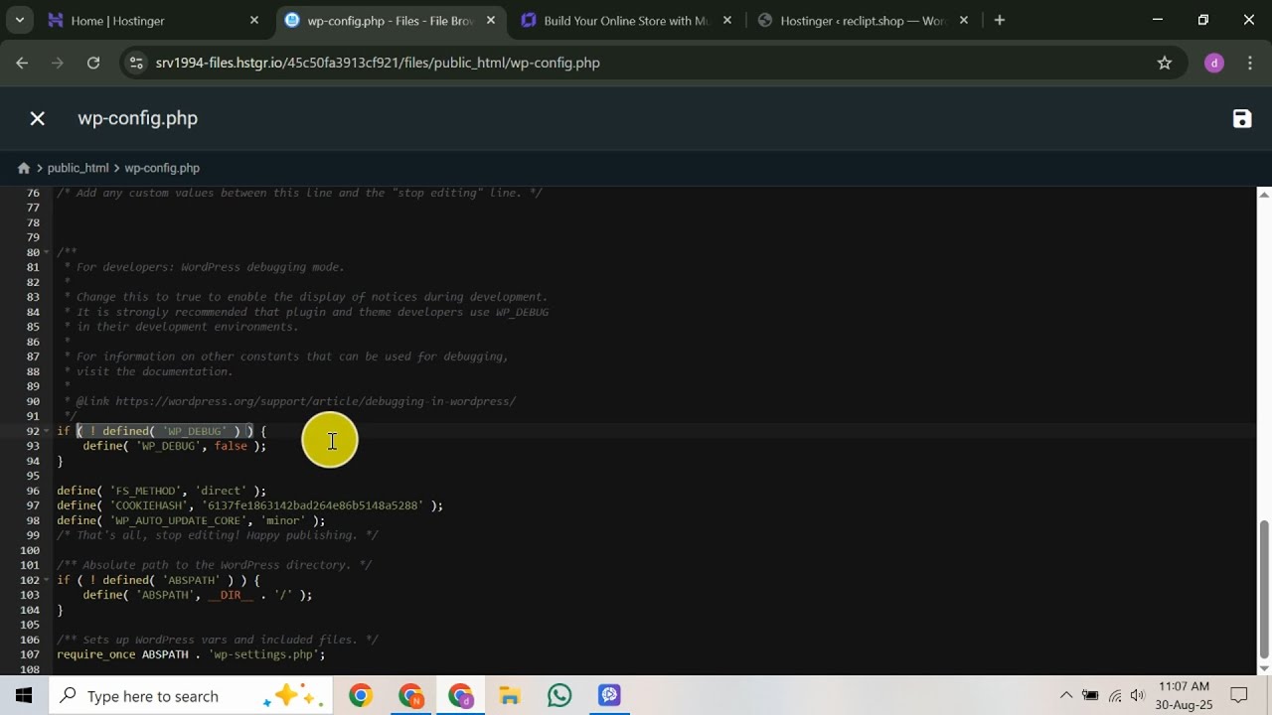Open the Chrome profile avatar

pyautogui.click(x=1213, y=63)
